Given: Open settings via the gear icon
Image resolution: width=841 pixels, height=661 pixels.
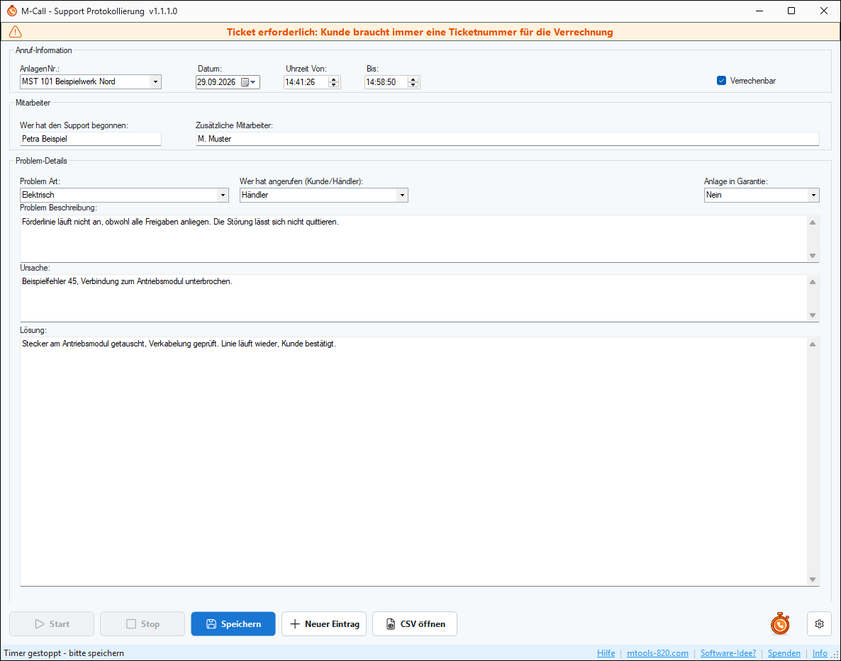Looking at the screenshot, I should pos(819,624).
